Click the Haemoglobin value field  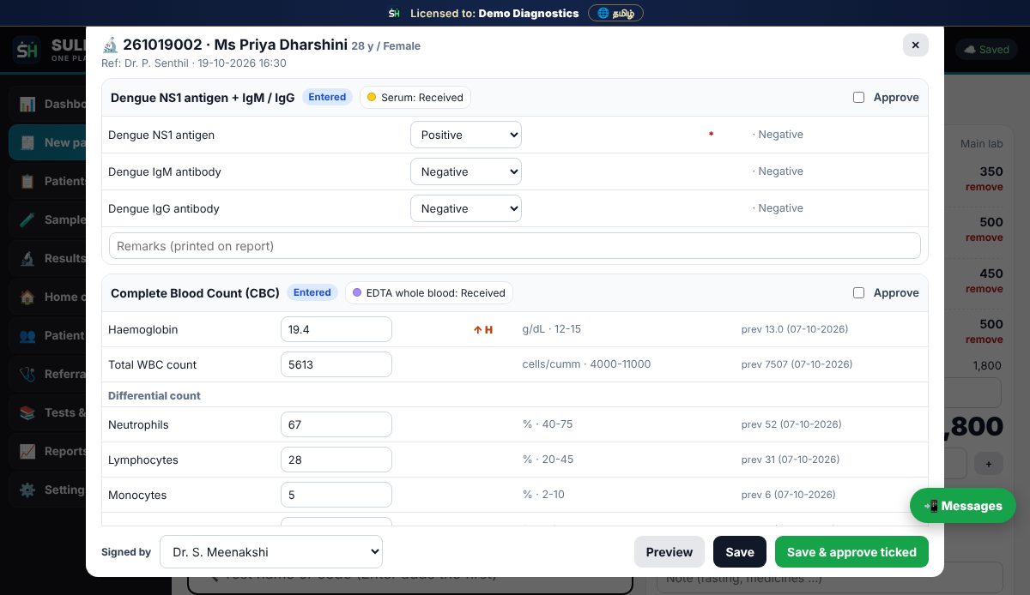point(336,329)
